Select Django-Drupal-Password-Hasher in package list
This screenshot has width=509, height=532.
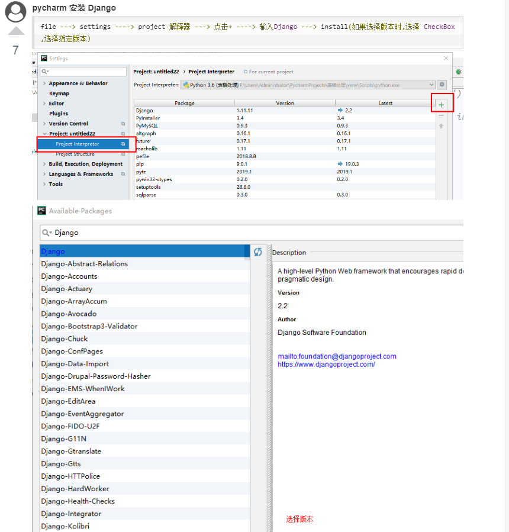(x=145, y=376)
